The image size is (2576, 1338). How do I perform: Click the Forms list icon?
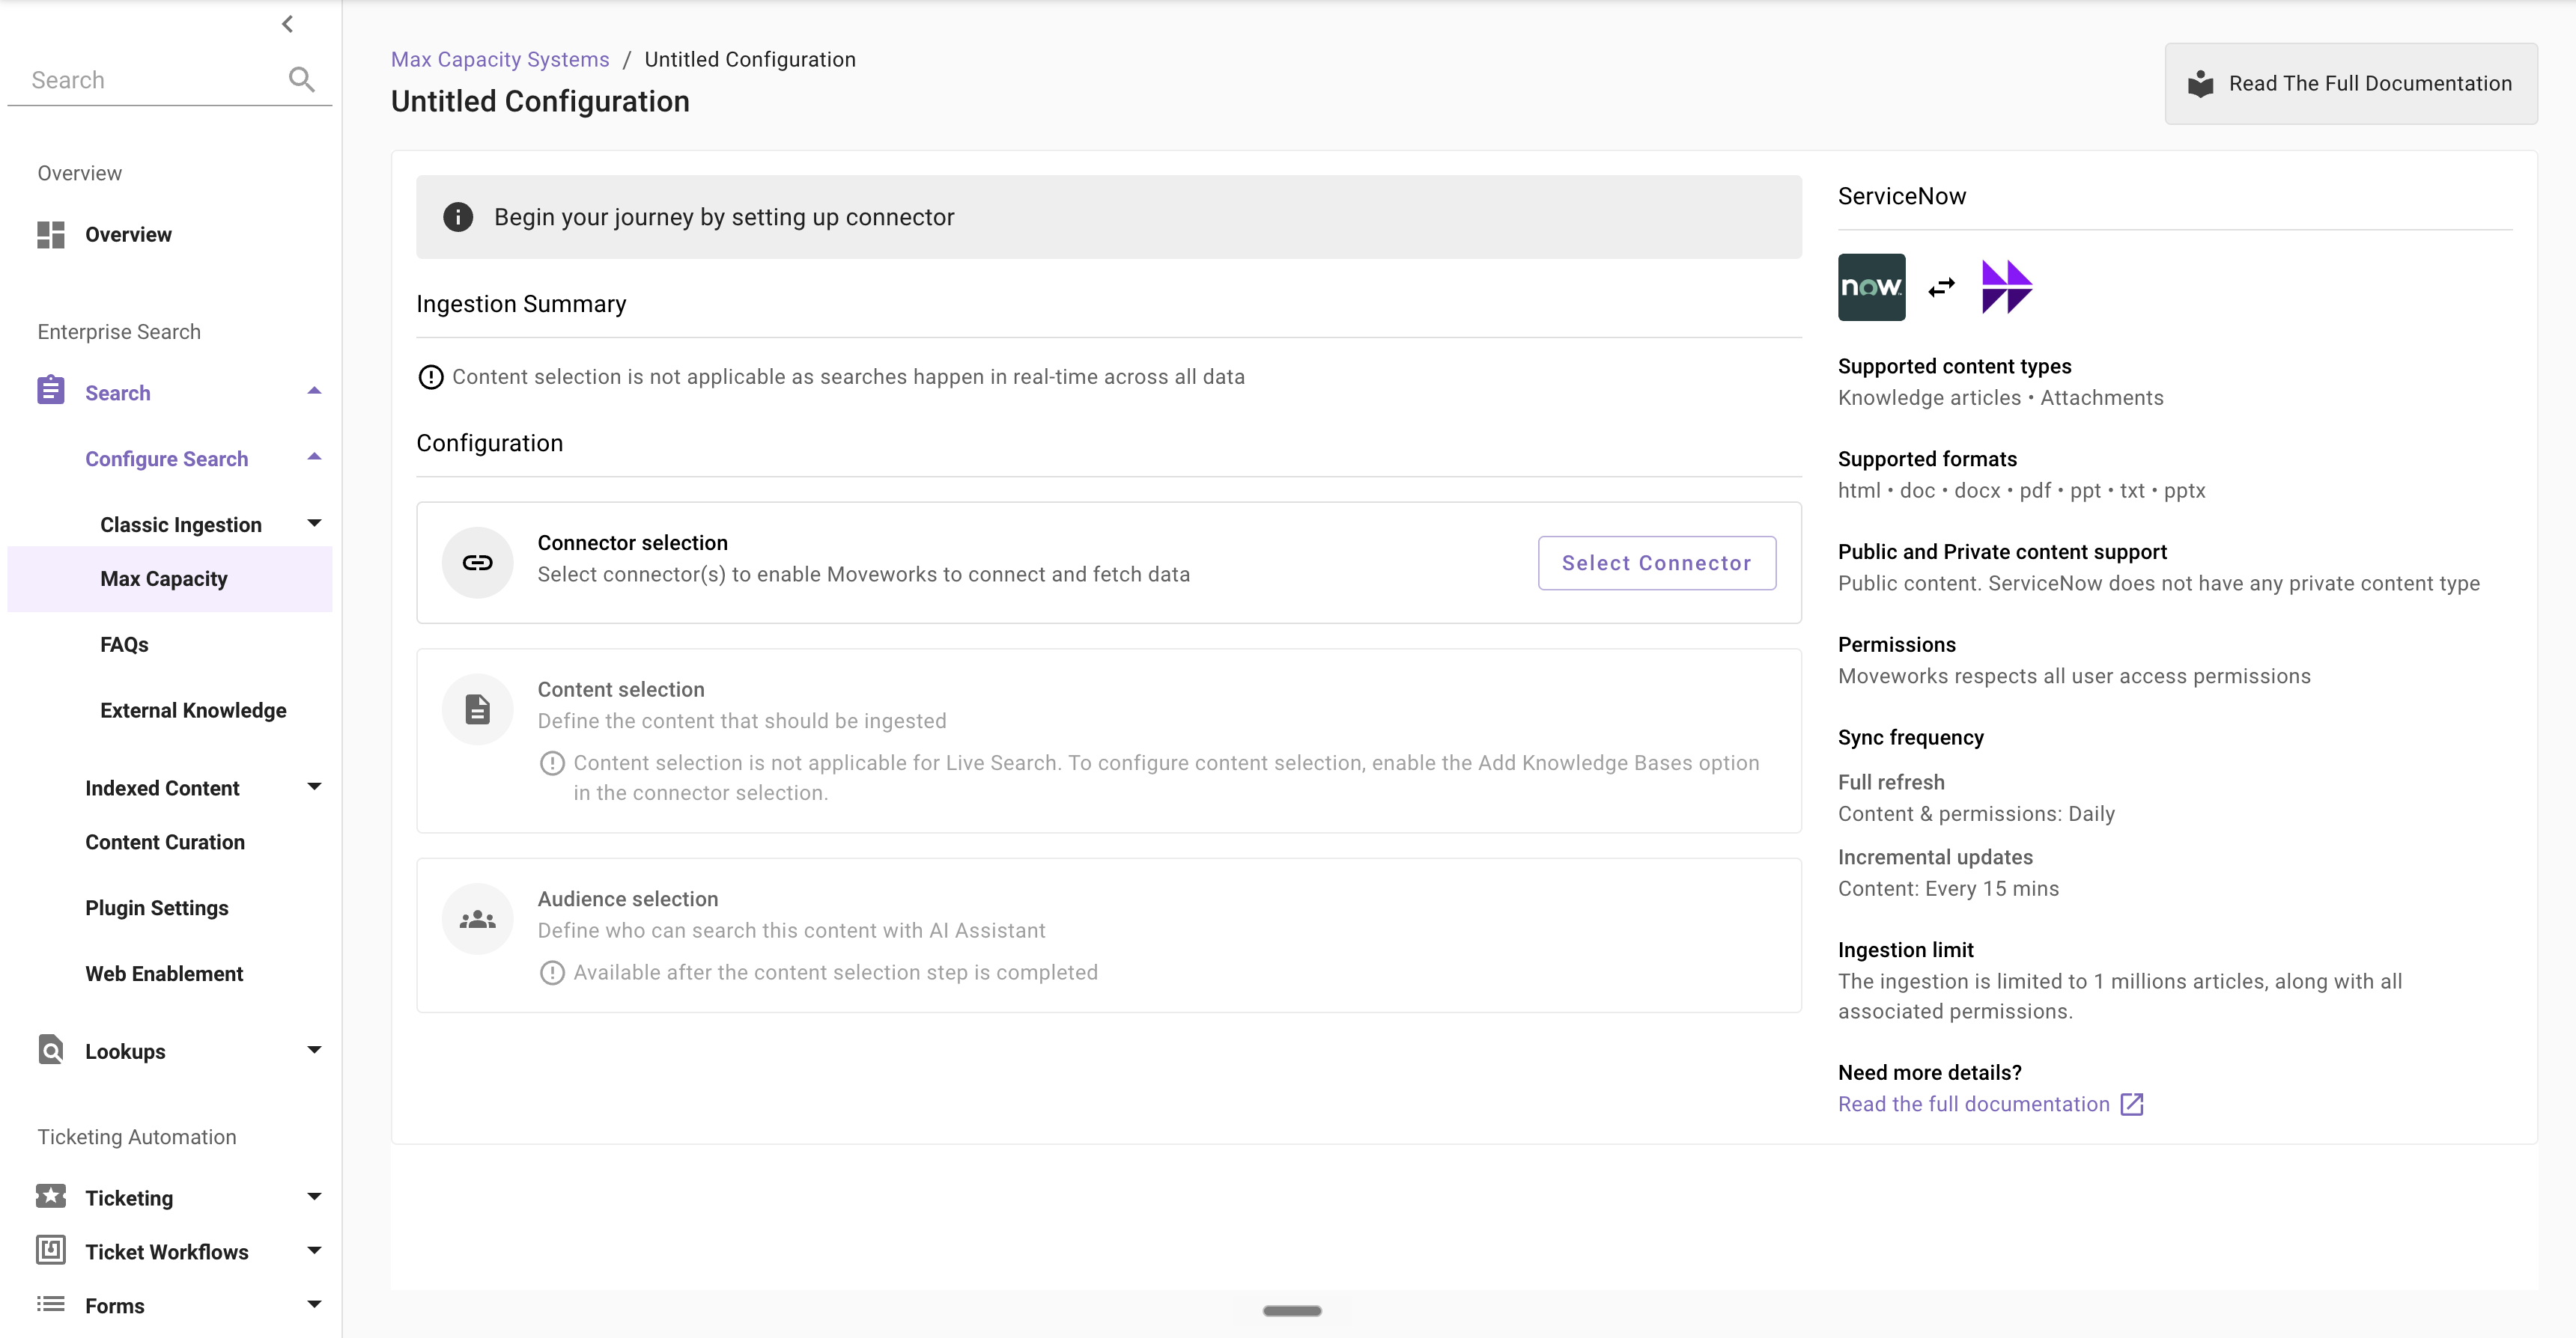[51, 1304]
